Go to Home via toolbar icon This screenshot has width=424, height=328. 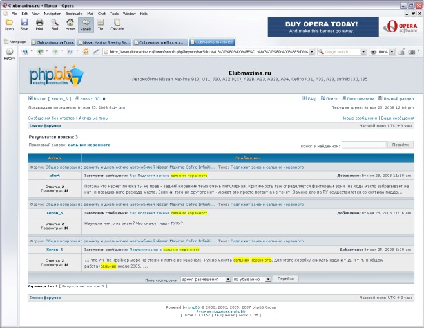[x=70, y=24]
